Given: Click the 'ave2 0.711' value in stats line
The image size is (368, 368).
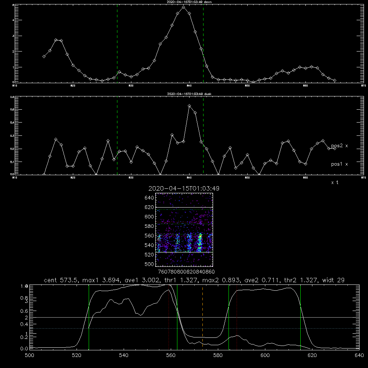Looking at the screenshot, I should [261, 280].
